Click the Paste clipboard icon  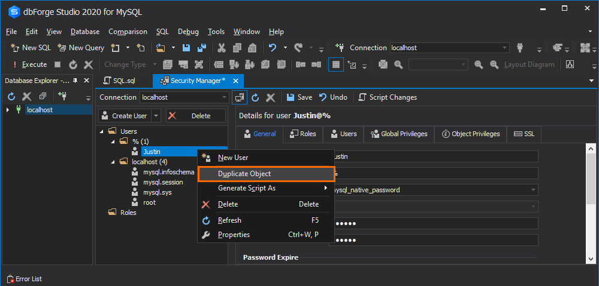[x=252, y=48]
